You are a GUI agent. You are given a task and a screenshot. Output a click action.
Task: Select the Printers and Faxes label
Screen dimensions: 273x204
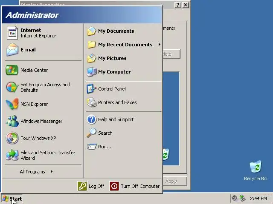tap(117, 102)
